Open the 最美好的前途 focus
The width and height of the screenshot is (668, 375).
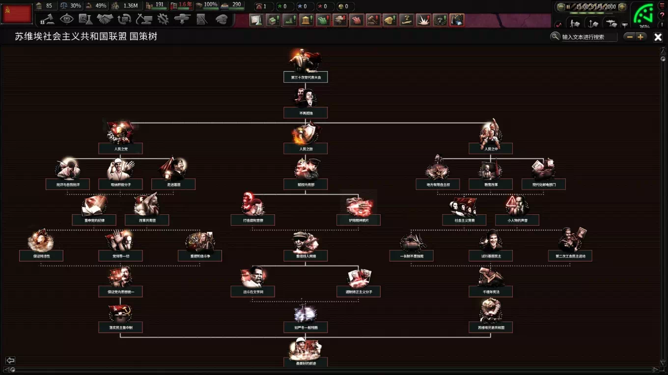[x=306, y=363]
